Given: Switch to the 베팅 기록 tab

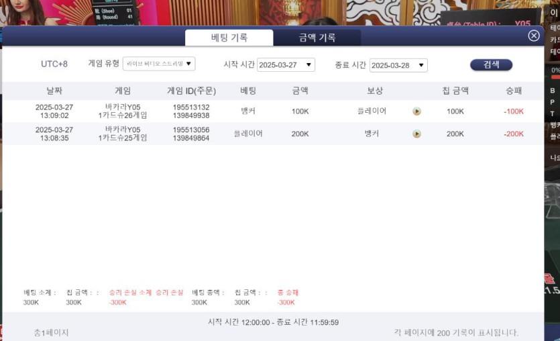Looking at the screenshot, I should click(229, 38).
